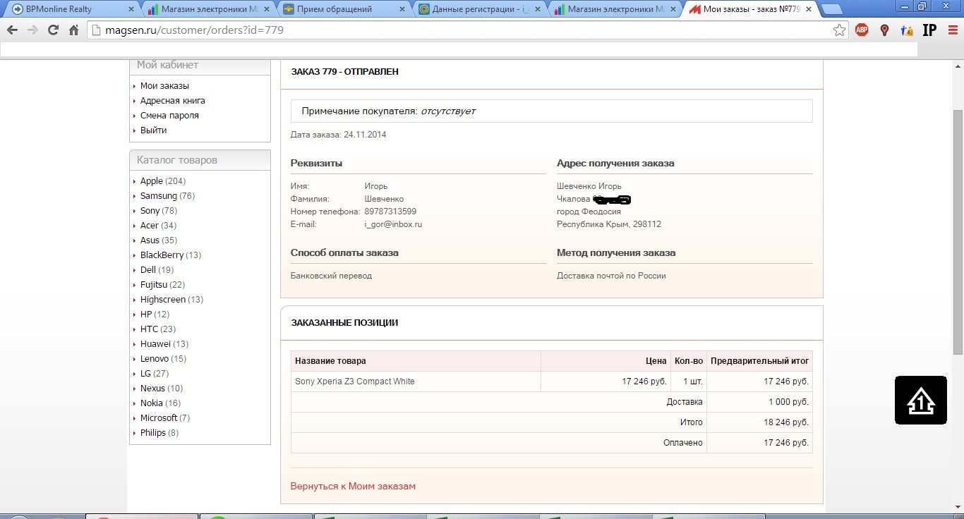Click the Sony Xperia Z3 Compact White item

point(355,381)
